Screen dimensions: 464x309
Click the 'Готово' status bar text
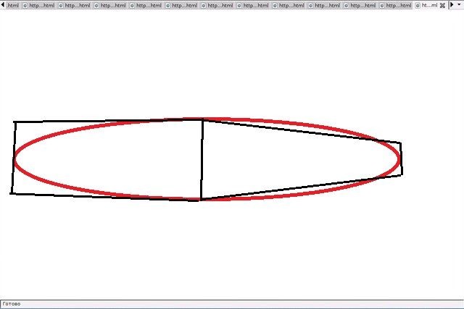pyautogui.click(x=12, y=304)
